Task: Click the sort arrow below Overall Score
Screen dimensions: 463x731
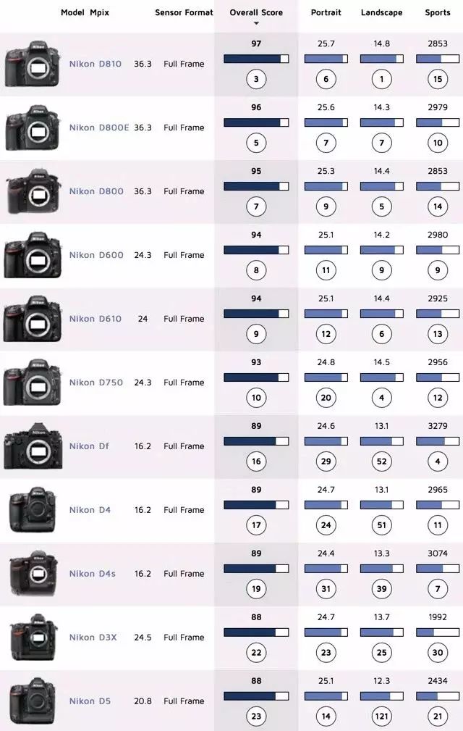Action: pos(256,23)
